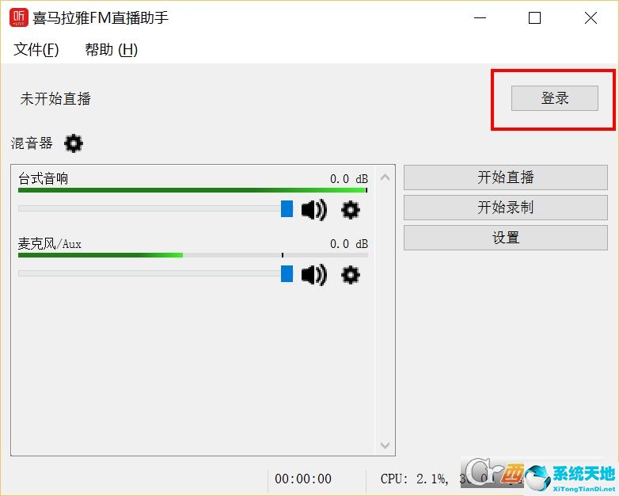Viewport: 619px width, 496px height.
Task: Click the 喜马拉雅 app logo in title bar
Action: tap(19, 17)
